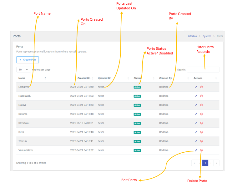Sort the table by Name column
This screenshot has width=232, height=188.
click(x=22, y=78)
